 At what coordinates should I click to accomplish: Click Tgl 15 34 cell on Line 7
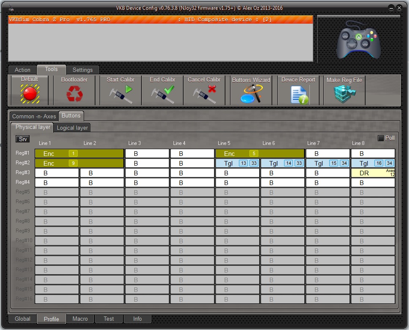328,163
